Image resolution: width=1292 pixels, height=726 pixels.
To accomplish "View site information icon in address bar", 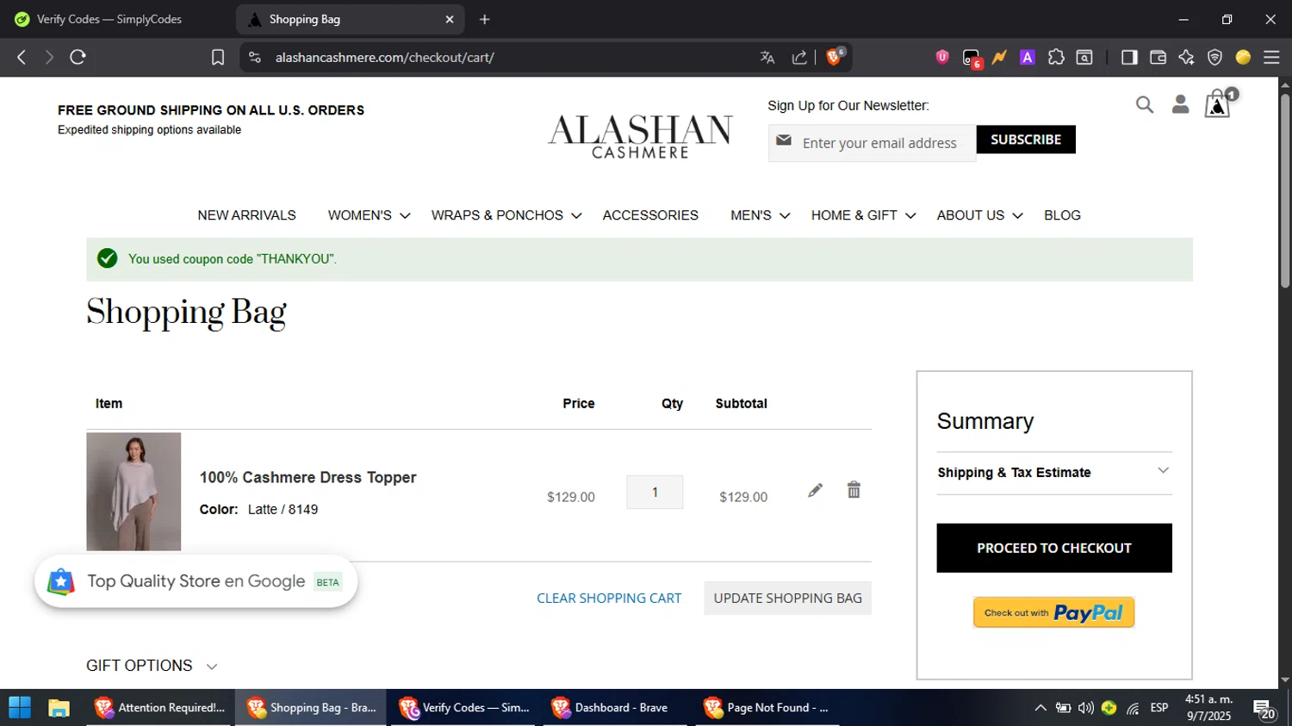I will coord(254,57).
